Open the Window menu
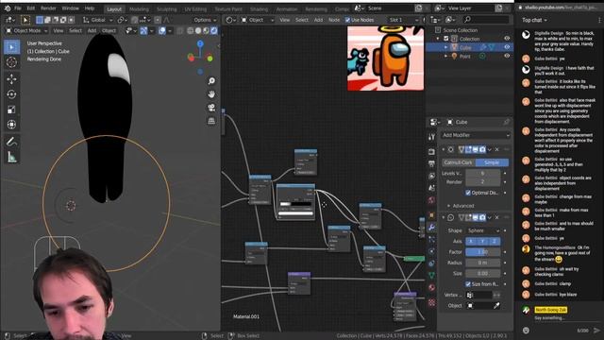604x340 pixels. click(x=70, y=8)
